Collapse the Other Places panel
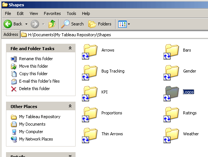Screen dimensions: 208x157 tap(70, 106)
